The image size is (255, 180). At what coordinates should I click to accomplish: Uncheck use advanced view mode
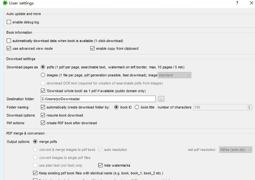coord(9,49)
